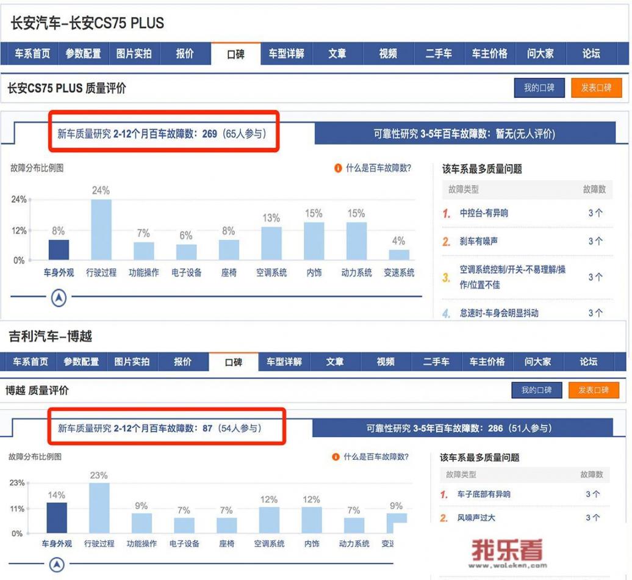Select 电子设备 category label in Changan chart
Viewport: 632px width, 580px height.
click(187, 273)
